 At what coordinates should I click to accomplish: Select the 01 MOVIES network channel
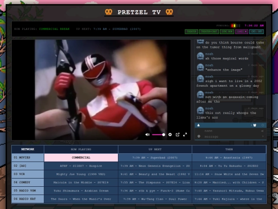(28, 157)
